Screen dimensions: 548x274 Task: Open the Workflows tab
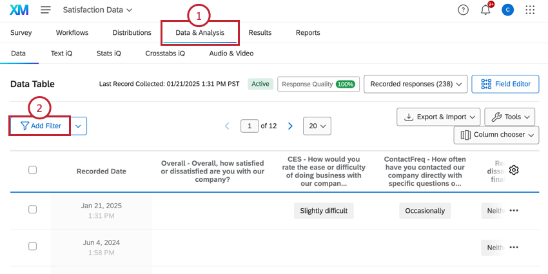[72, 33]
